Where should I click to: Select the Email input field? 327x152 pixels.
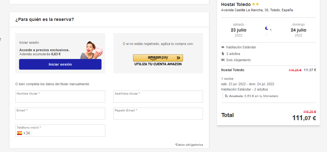coord(60,115)
